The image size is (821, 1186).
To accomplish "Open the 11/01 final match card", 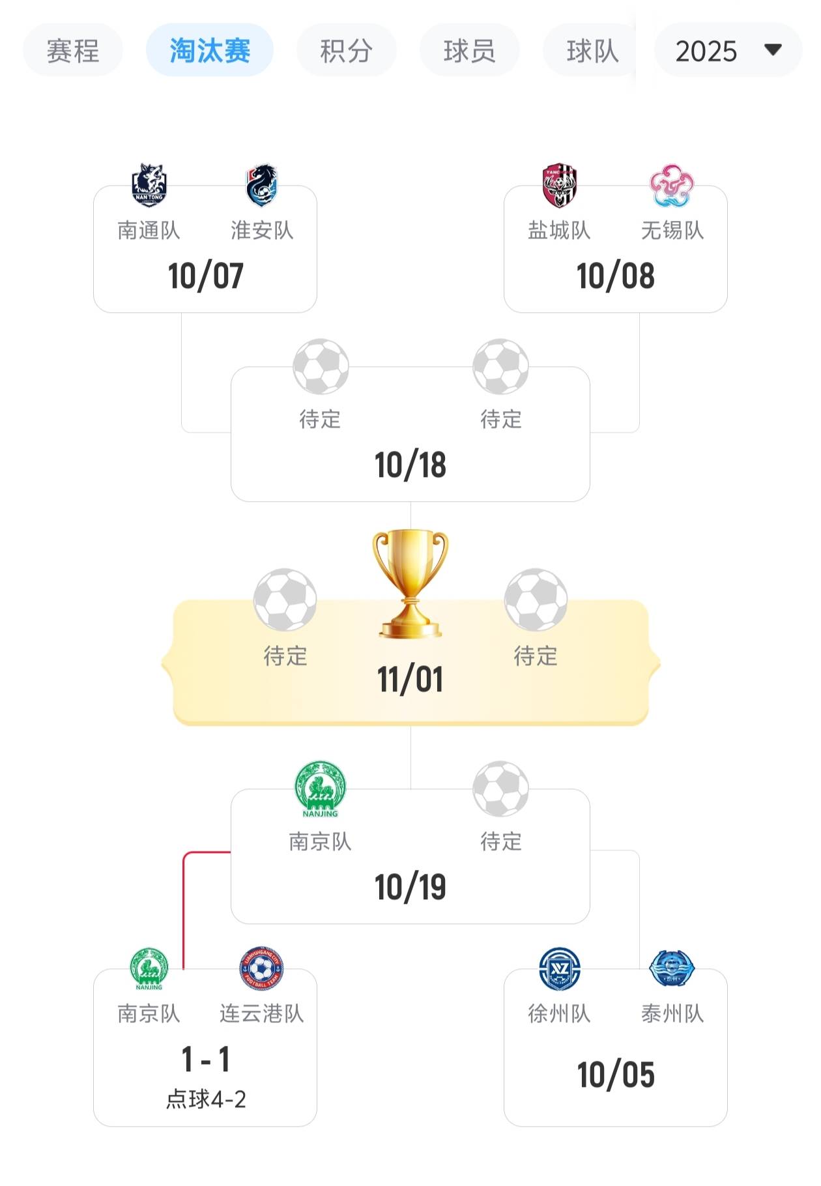I will (410, 679).
